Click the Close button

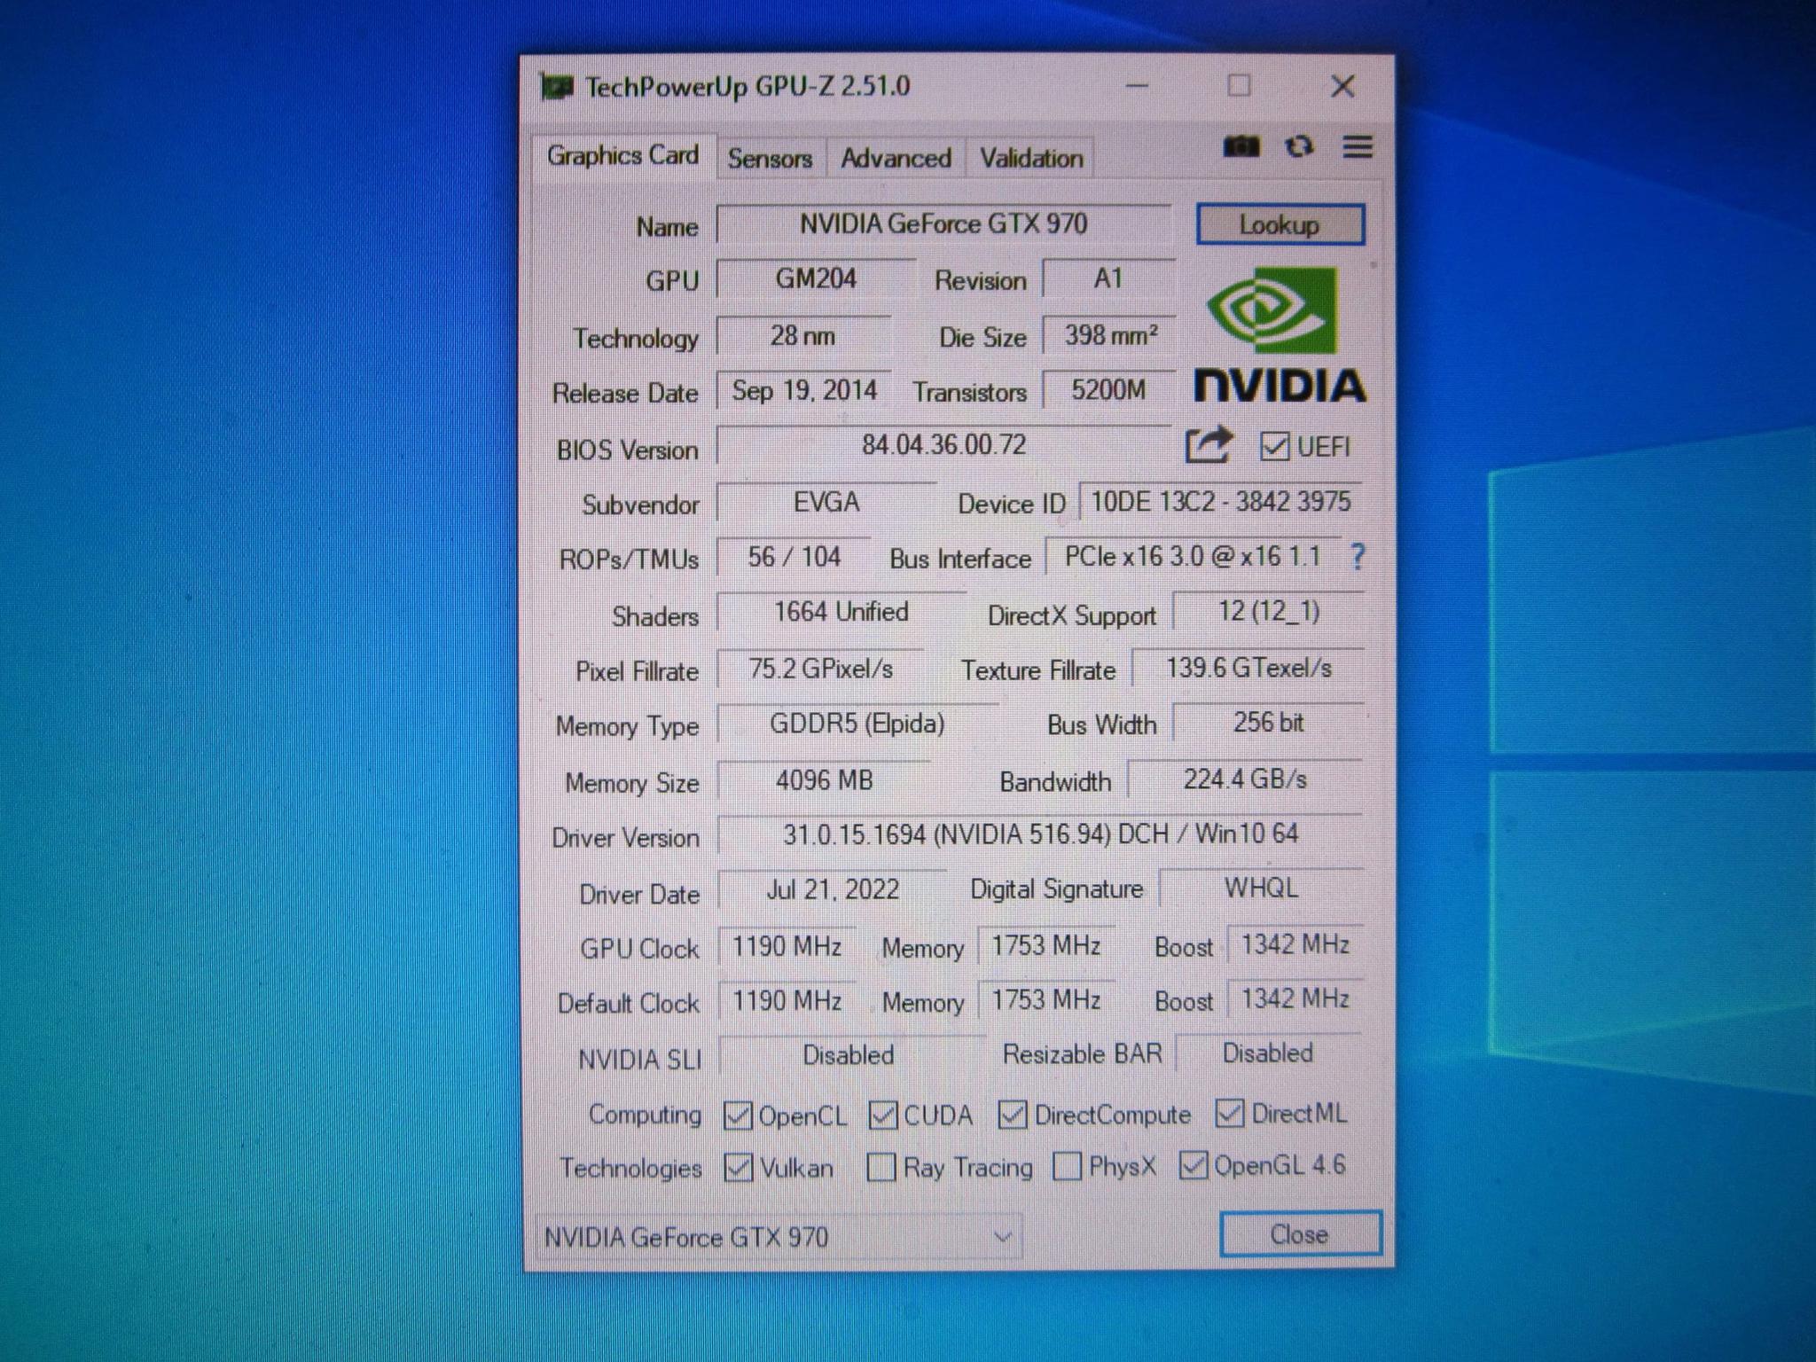click(x=1300, y=1233)
